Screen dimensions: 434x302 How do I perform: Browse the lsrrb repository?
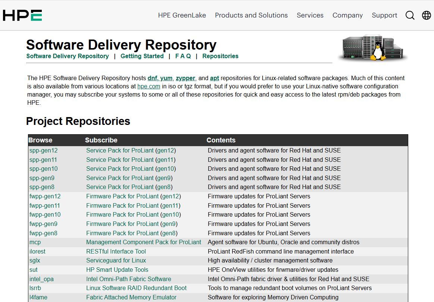[x=35, y=288]
